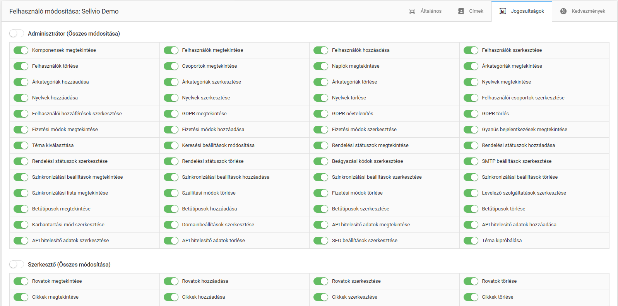The width and height of the screenshot is (618, 306).
Task: Disable SMTP beállítások szerkesztése switch
Action: point(471,161)
